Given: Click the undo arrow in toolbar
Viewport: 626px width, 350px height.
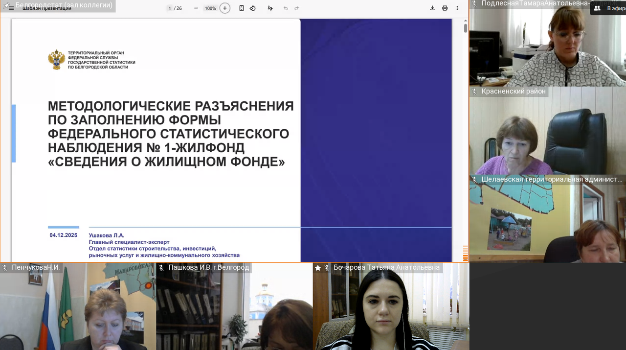Looking at the screenshot, I should [286, 8].
